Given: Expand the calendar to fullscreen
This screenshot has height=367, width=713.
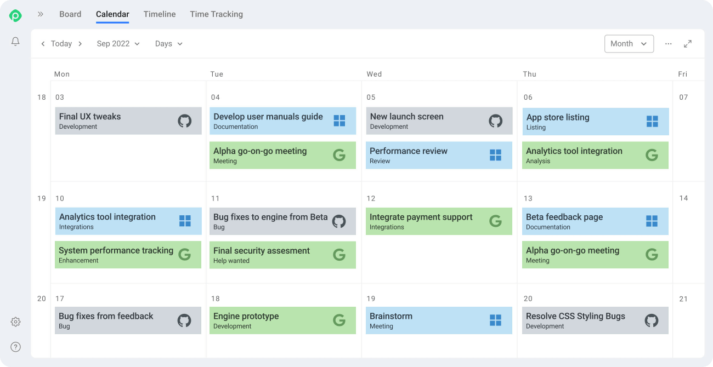Looking at the screenshot, I should [x=688, y=44].
